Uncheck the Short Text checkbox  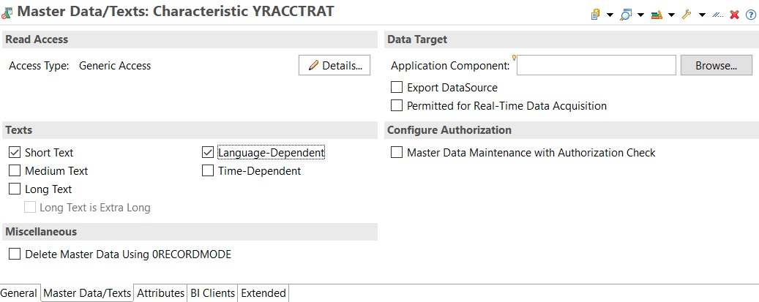click(15, 153)
